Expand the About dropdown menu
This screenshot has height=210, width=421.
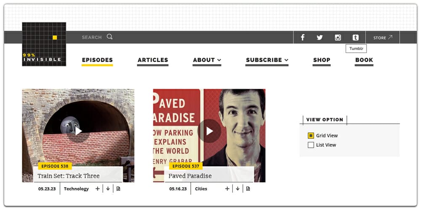pyautogui.click(x=207, y=60)
